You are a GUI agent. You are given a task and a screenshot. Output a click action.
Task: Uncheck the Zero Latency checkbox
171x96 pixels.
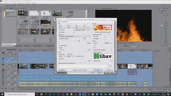point(74,32)
